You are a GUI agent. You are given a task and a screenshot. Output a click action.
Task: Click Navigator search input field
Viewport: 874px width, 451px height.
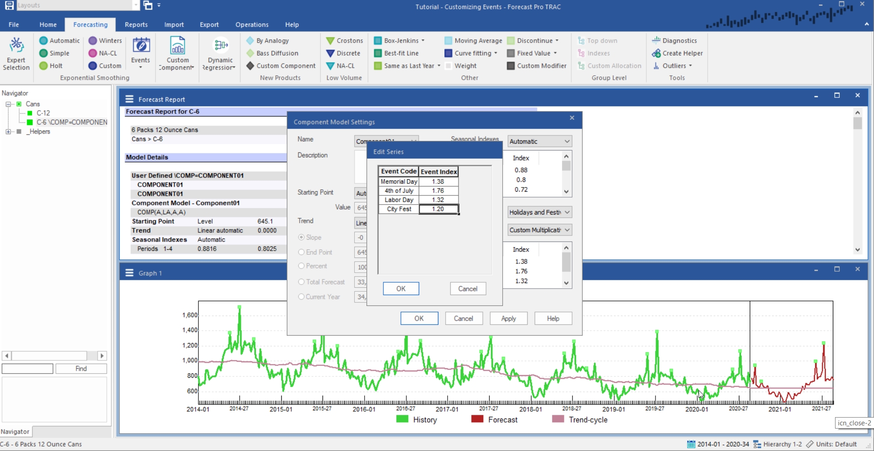[27, 369]
